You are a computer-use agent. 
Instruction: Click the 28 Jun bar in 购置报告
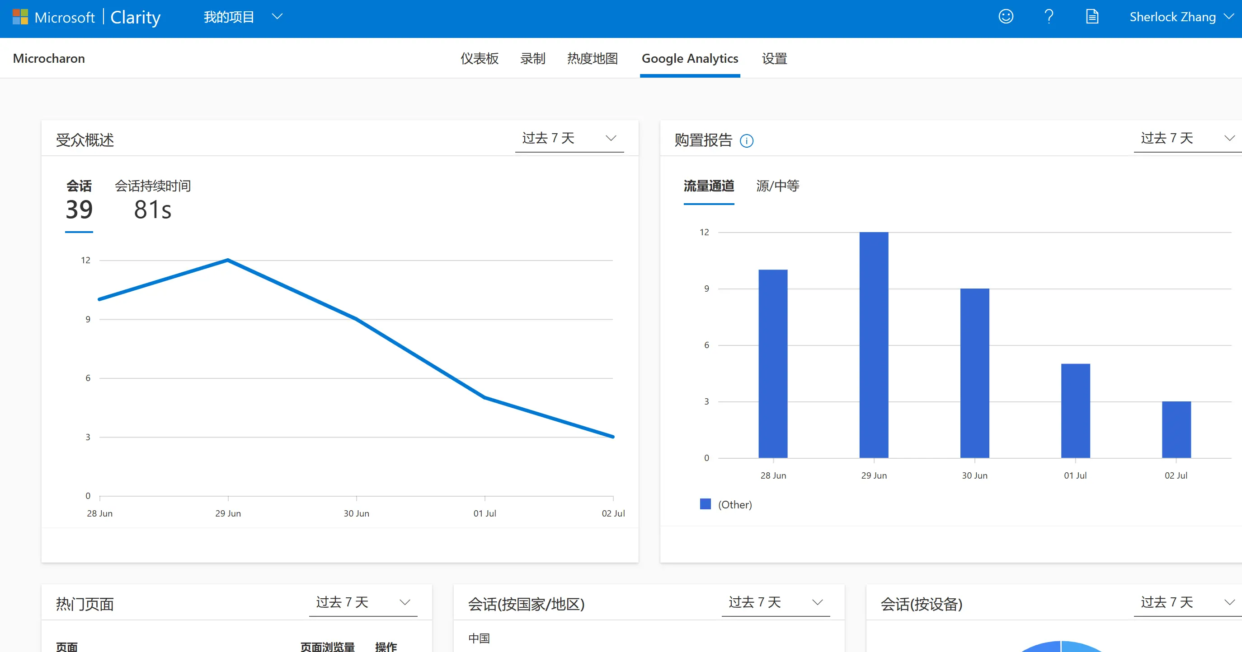point(773,363)
